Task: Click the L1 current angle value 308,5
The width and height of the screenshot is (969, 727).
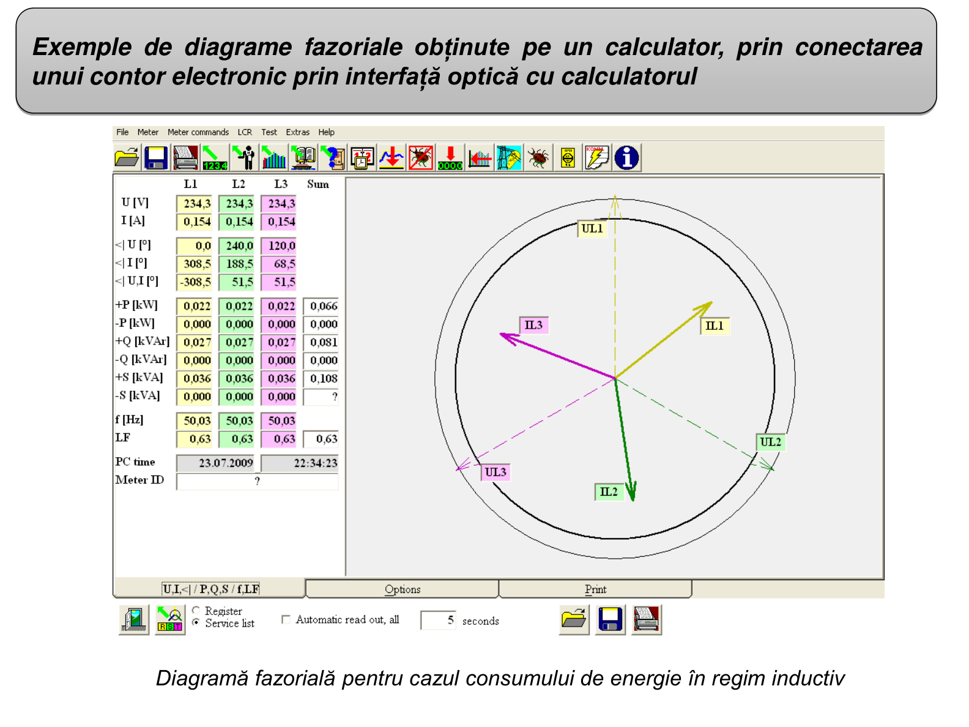Action: pyautogui.click(x=195, y=264)
